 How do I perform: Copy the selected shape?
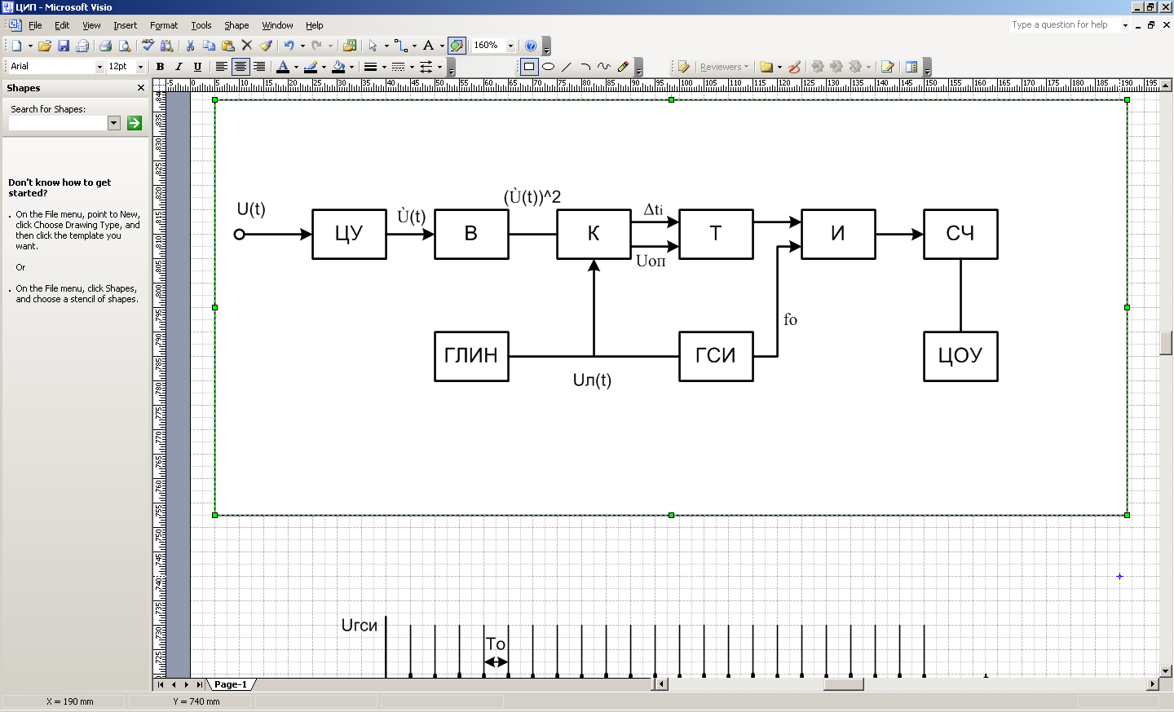tap(209, 46)
